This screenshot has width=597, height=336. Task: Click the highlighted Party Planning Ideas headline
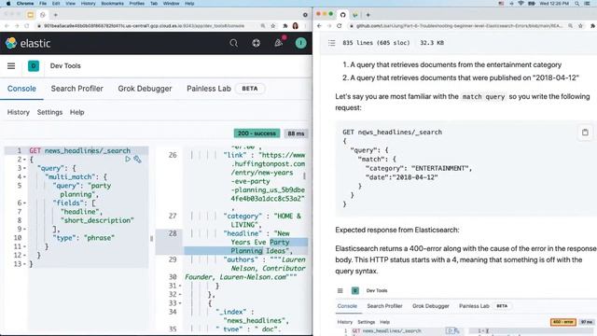261,246
